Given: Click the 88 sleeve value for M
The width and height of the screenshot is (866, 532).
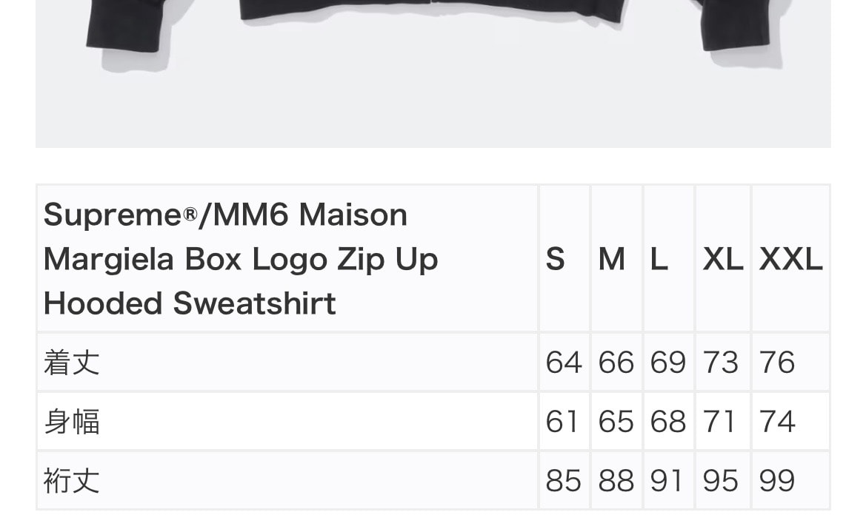Looking at the screenshot, I should [x=616, y=481].
